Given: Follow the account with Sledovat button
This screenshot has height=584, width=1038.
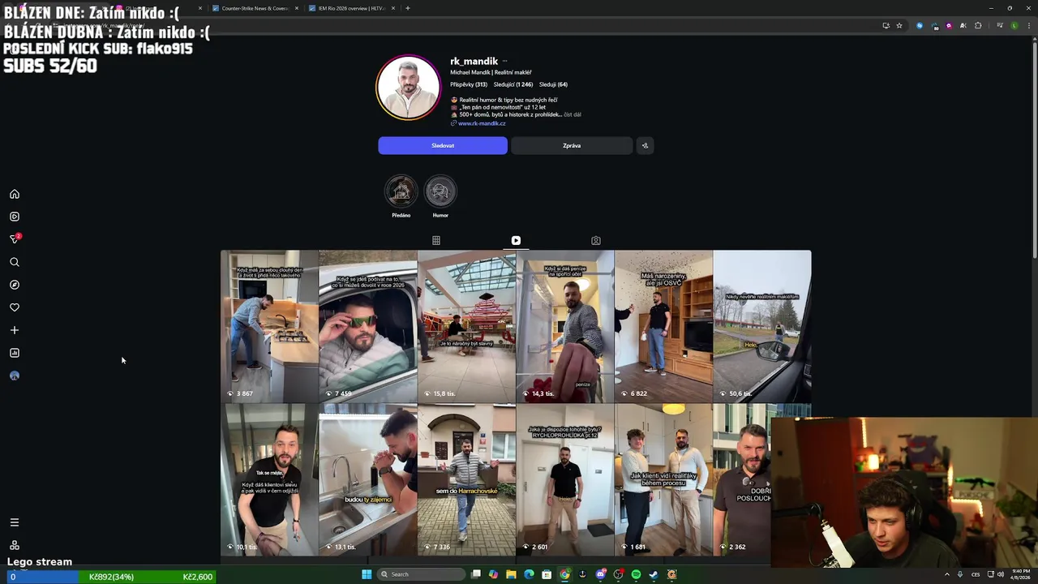Looking at the screenshot, I should (443, 146).
